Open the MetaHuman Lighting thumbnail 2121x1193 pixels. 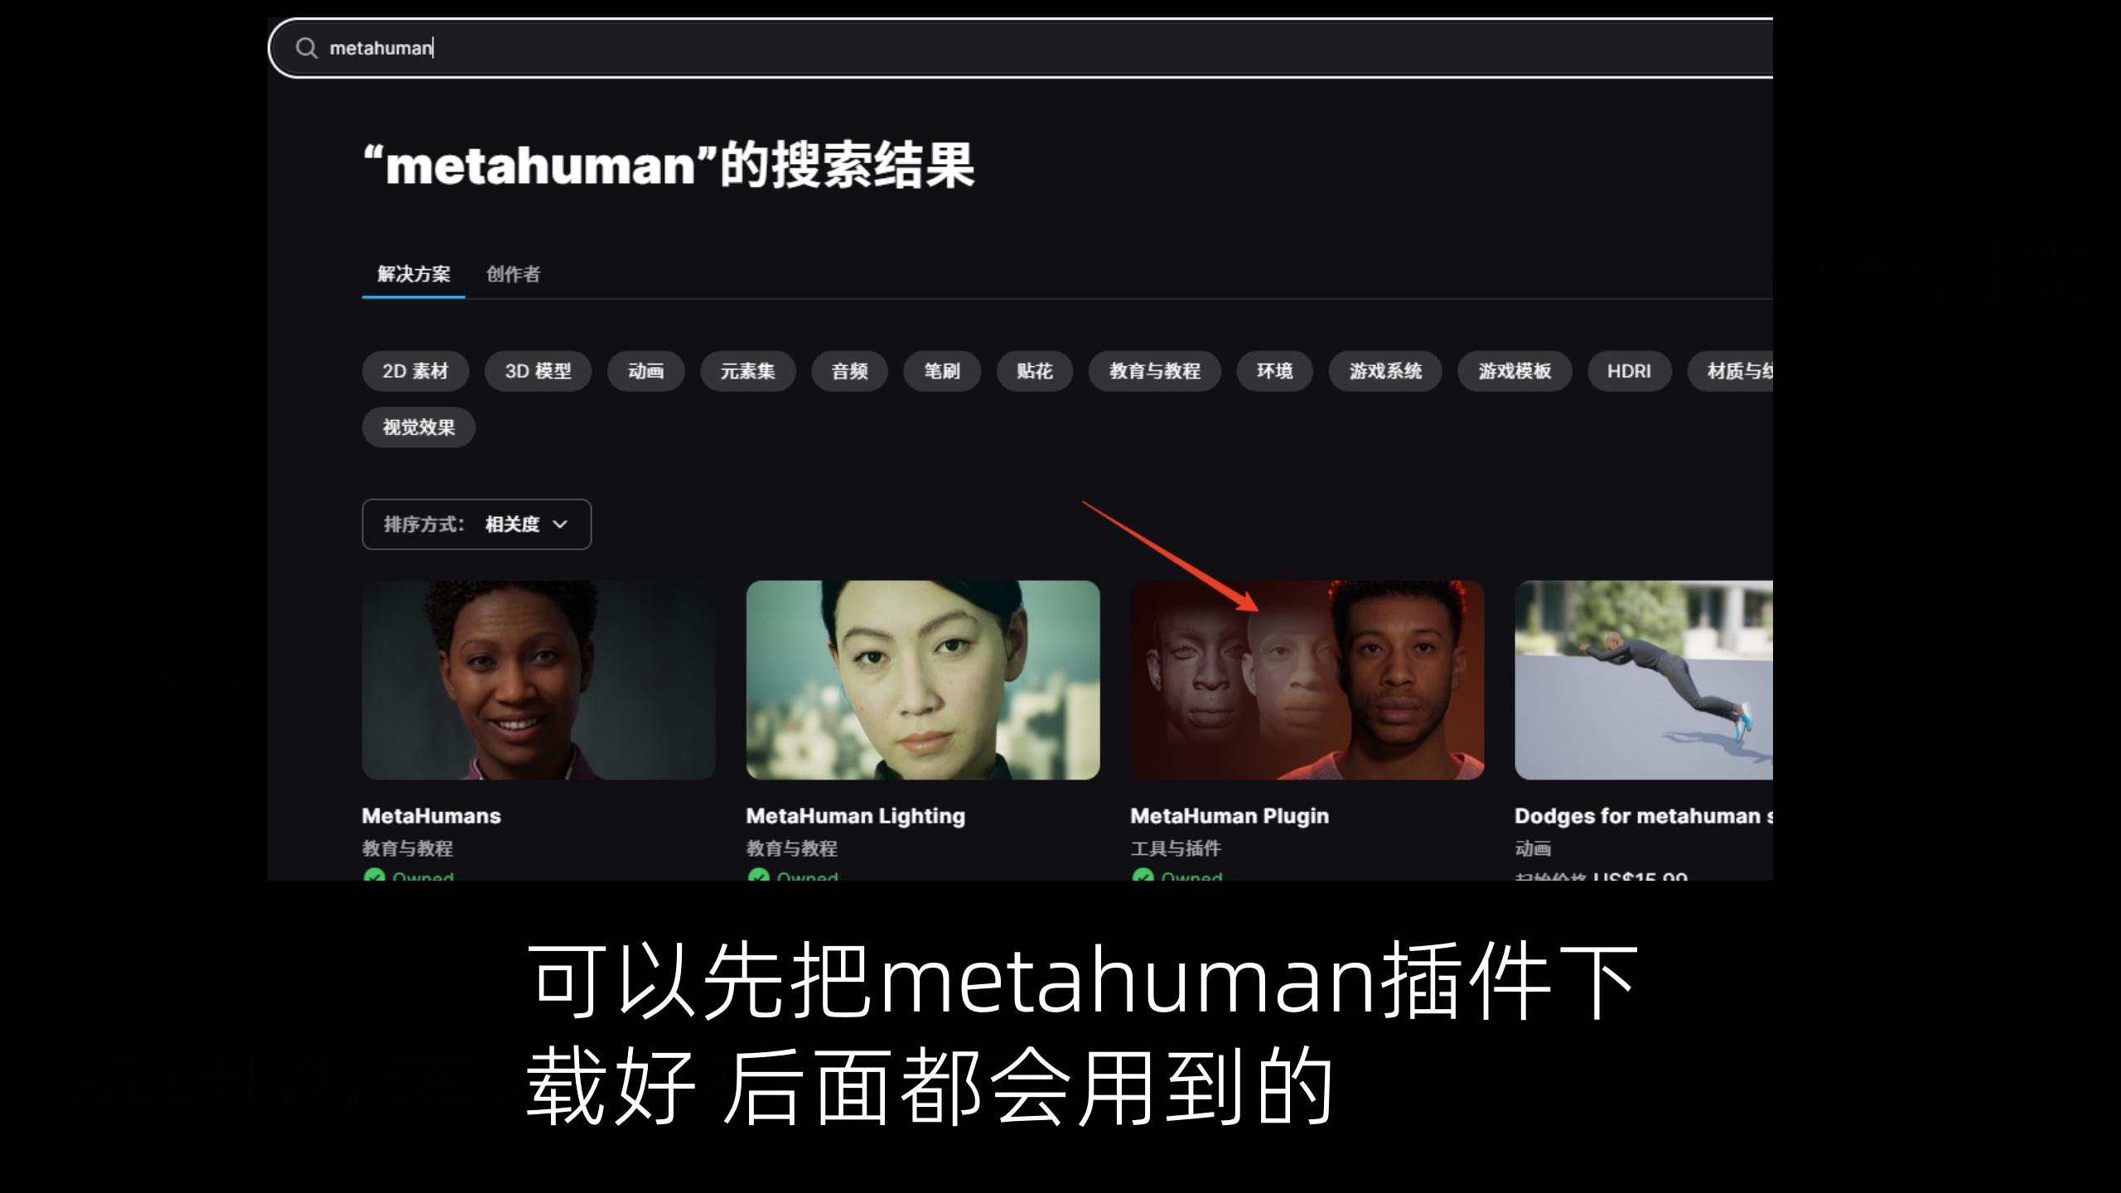(923, 680)
